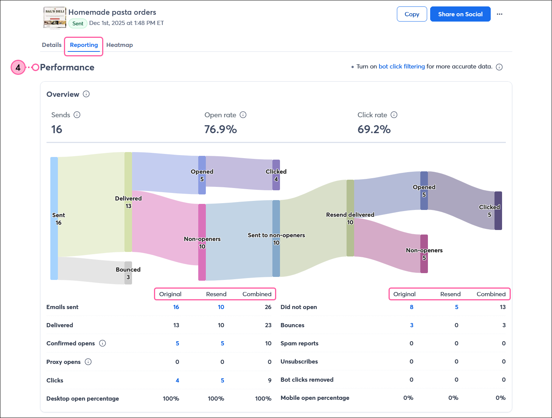The image size is (552, 418).
Task: Switch to the Details tab
Action: [51, 45]
